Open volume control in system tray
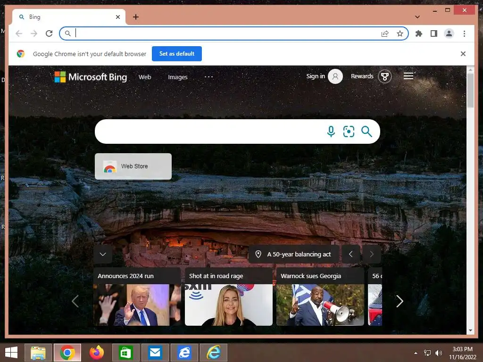This screenshot has width=483, height=362. pyautogui.click(x=438, y=353)
